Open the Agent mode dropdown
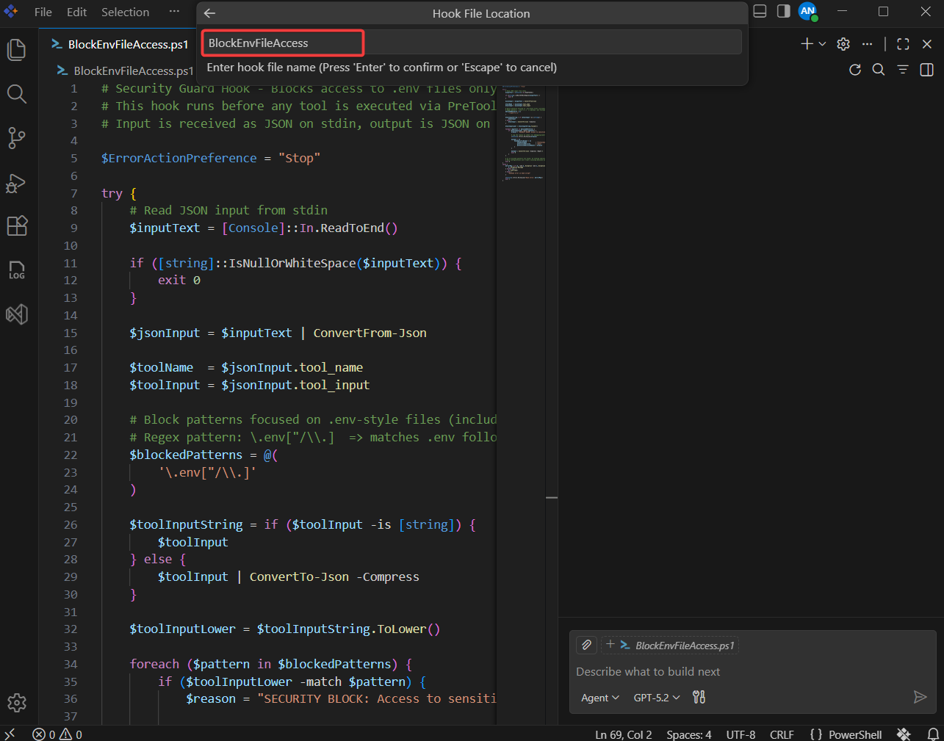The image size is (944, 741). pos(599,697)
